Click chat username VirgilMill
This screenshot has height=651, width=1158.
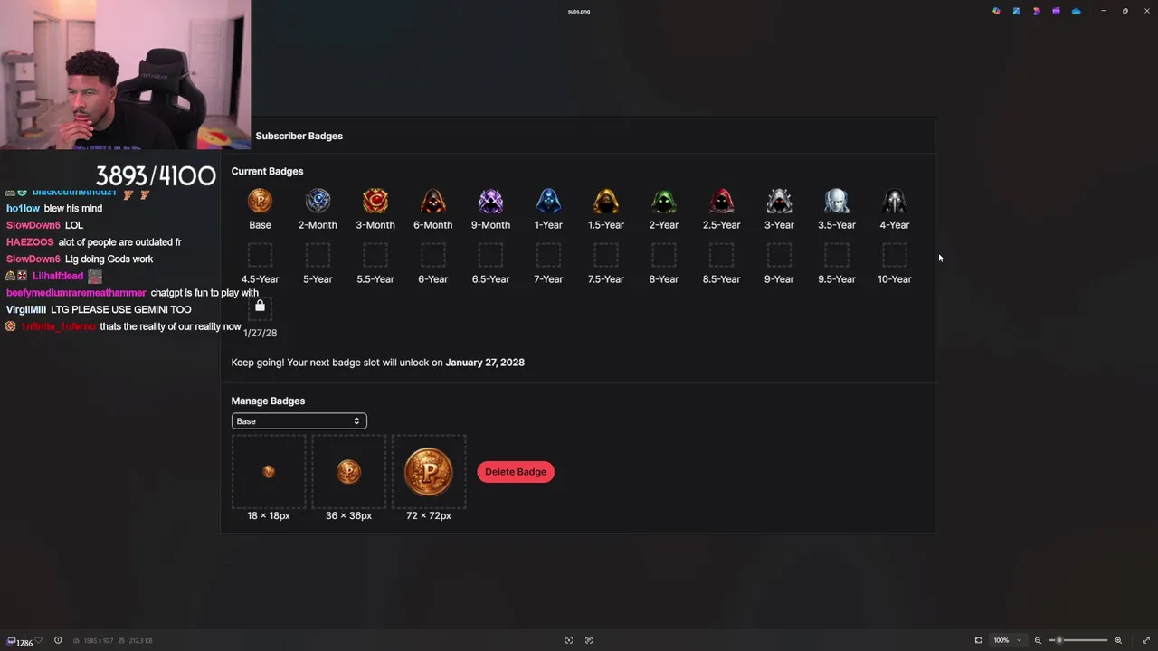tap(26, 309)
